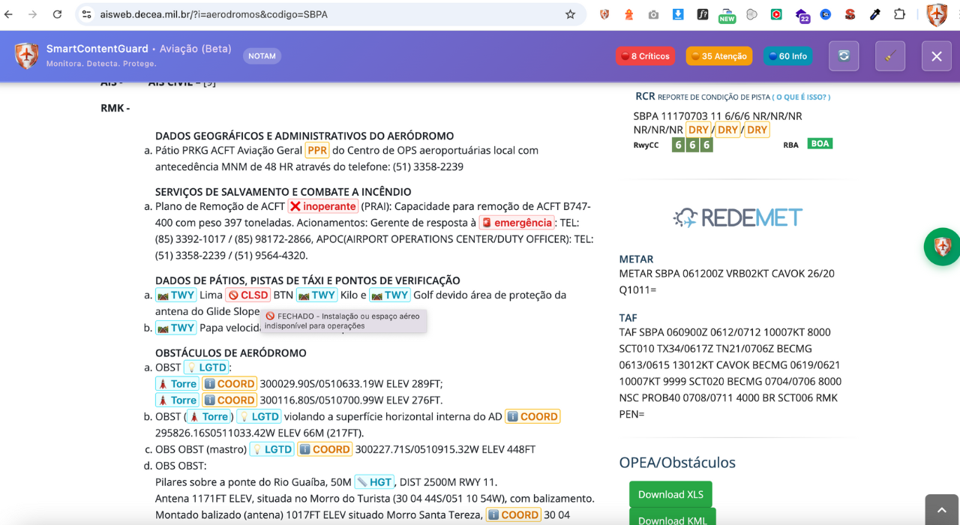Toggle the 35 Atenção filter

pyautogui.click(x=718, y=56)
